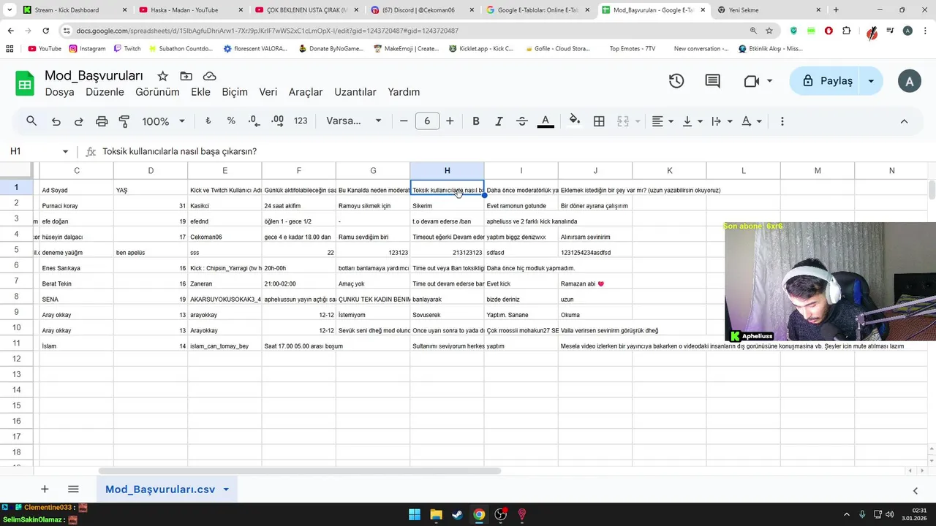The width and height of the screenshot is (936, 526).
Task: Toggle strikethrough formatting
Action: (x=522, y=121)
